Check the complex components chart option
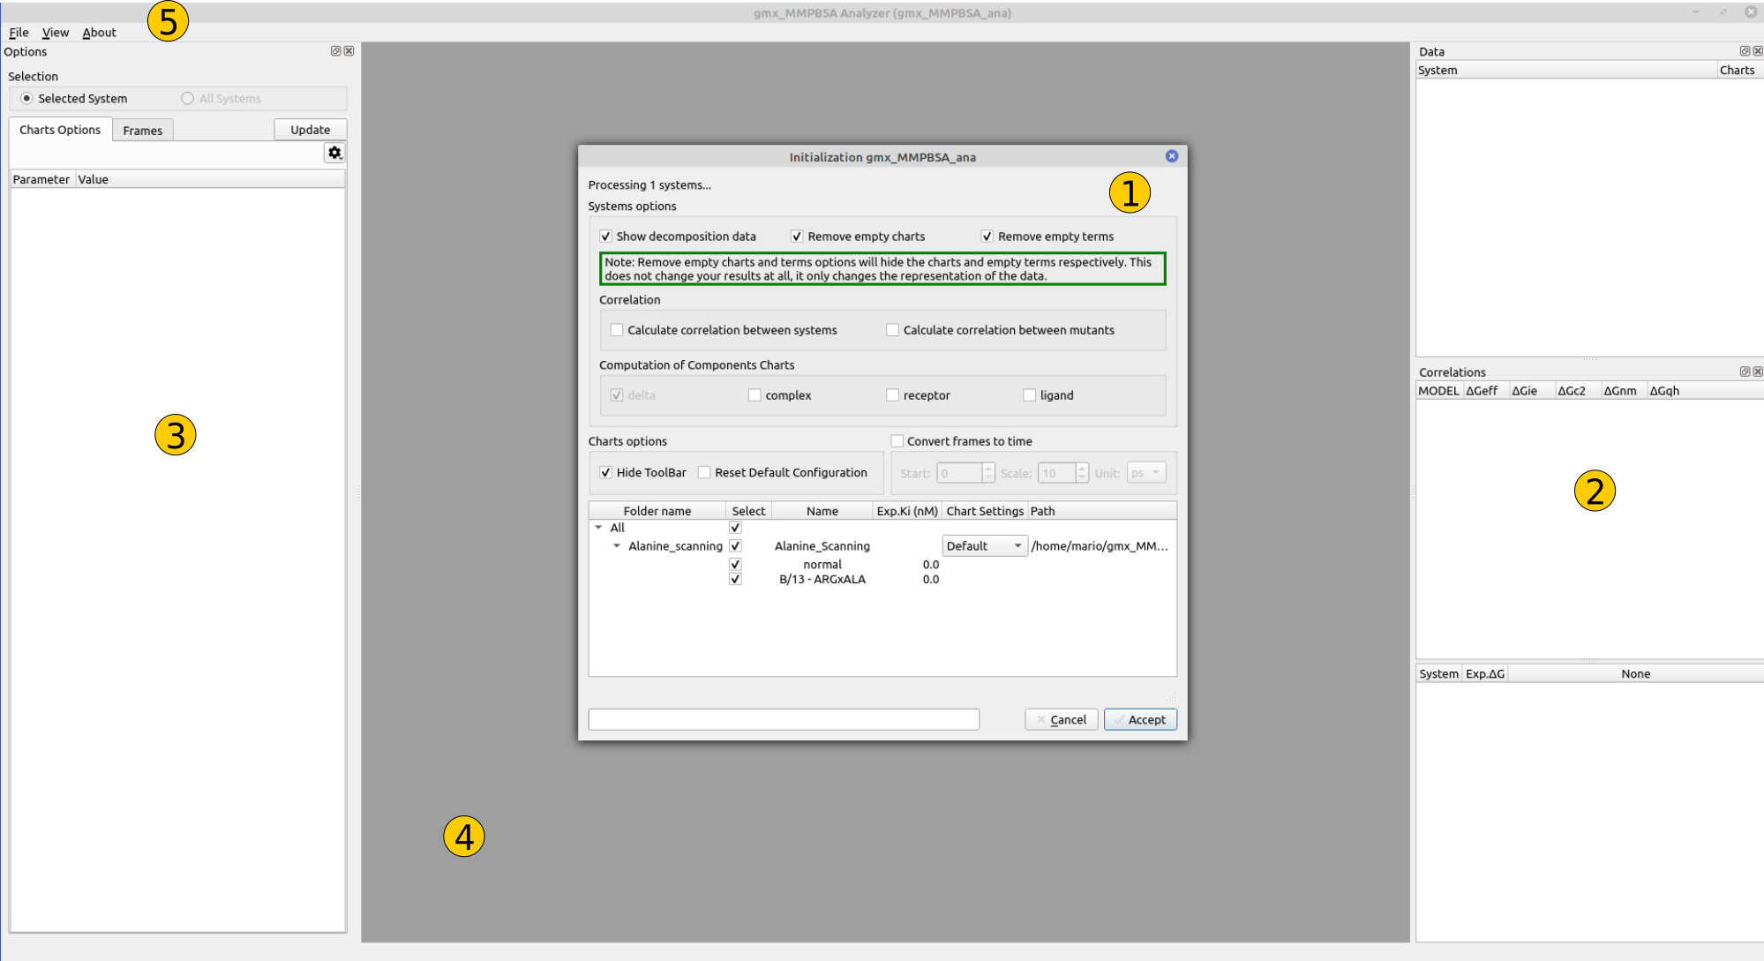This screenshot has height=961, width=1764. [754, 395]
